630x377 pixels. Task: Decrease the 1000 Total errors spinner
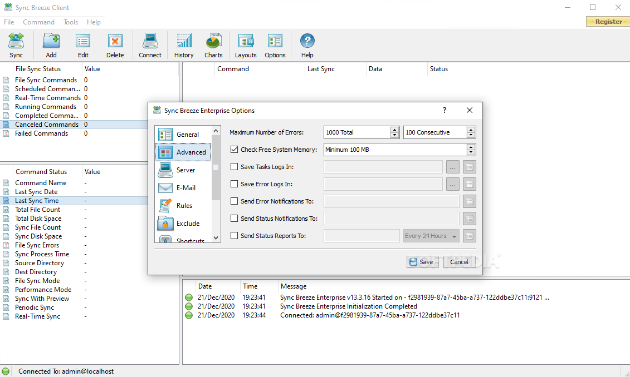pyautogui.click(x=394, y=135)
